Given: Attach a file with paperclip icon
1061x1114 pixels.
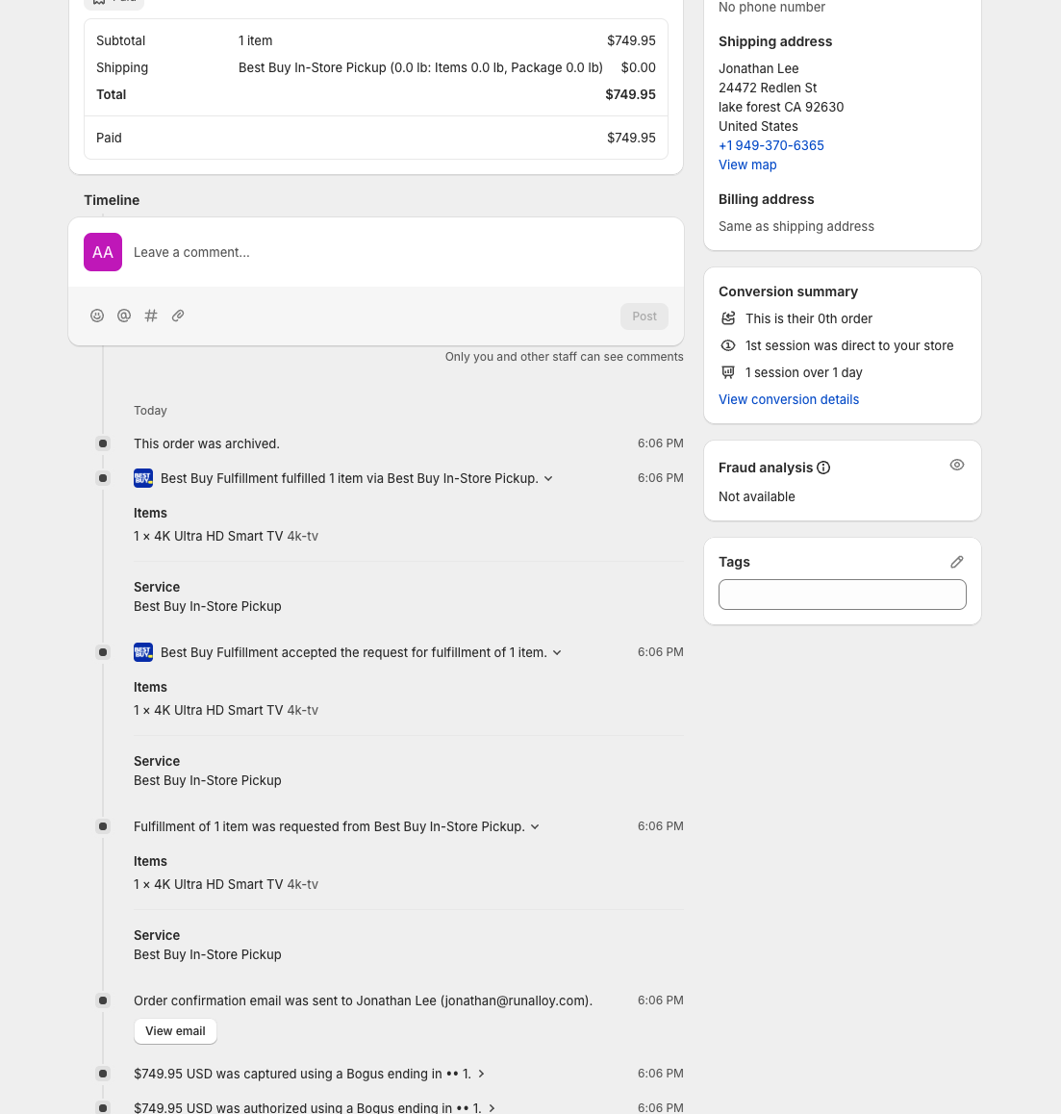Looking at the screenshot, I should (178, 316).
